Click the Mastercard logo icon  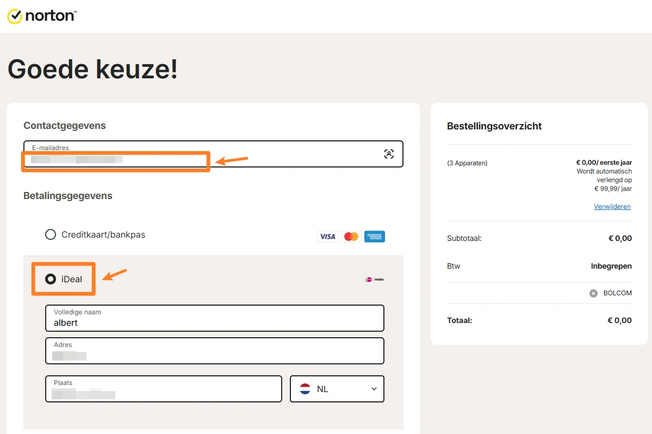tap(351, 237)
